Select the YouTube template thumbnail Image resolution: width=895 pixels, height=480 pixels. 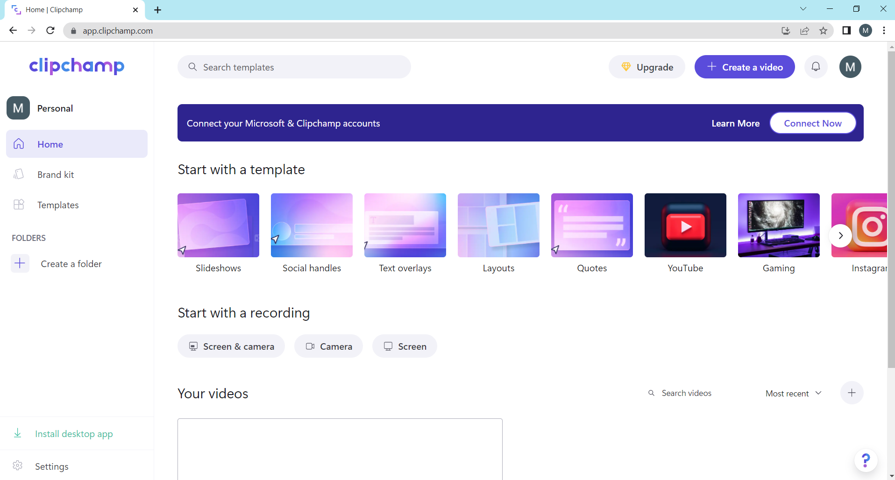coord(685,225)
